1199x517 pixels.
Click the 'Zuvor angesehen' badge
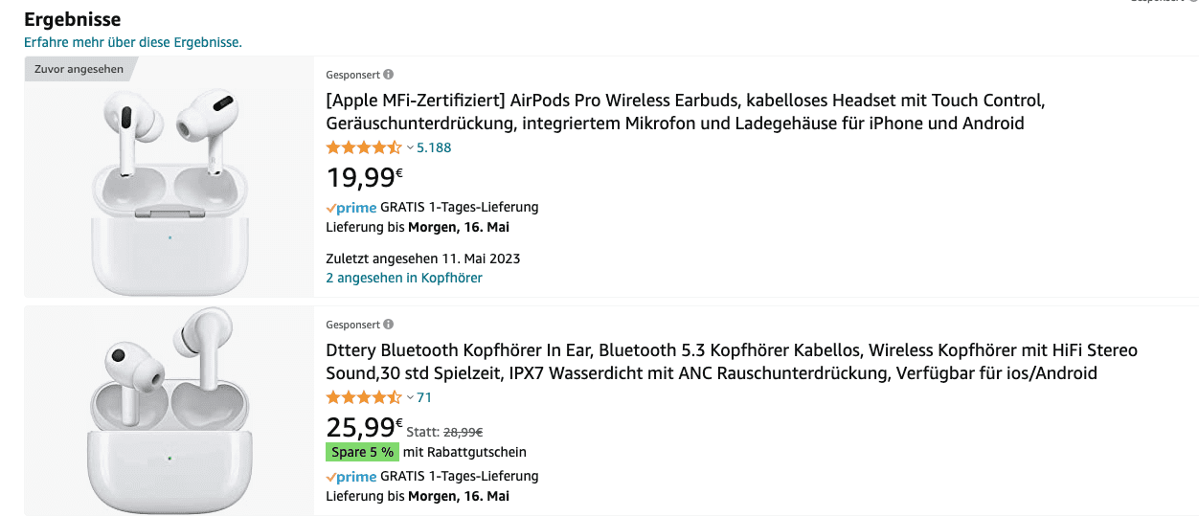[79, 69]
